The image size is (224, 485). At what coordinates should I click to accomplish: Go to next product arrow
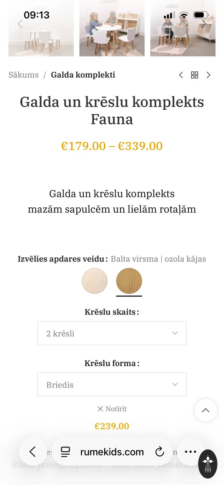coord(208,75)
